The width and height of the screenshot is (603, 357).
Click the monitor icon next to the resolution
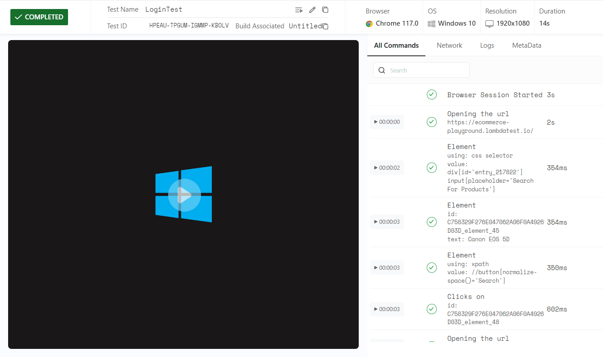[x=489, y=23]
